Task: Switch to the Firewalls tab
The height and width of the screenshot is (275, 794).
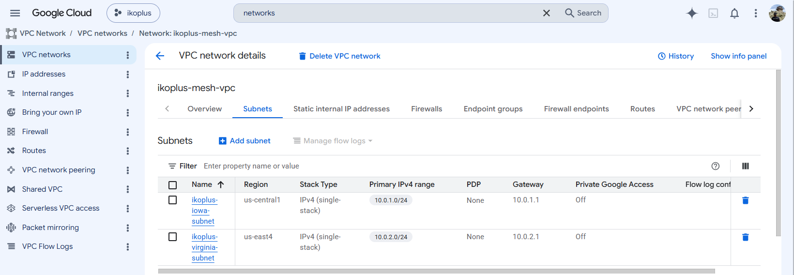Action: (x=427, y=109)
